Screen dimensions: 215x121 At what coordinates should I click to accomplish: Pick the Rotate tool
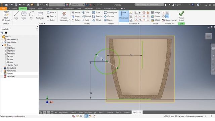coord(76,20)
